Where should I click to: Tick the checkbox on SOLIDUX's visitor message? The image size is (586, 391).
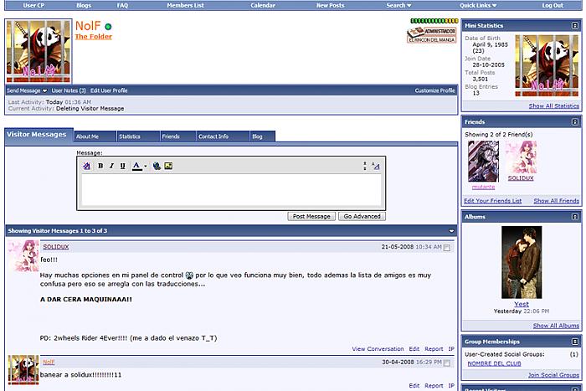447,248
